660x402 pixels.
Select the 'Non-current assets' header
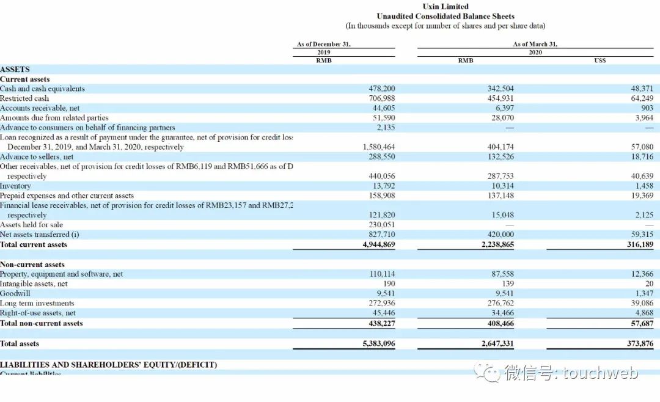pos(32,265)
